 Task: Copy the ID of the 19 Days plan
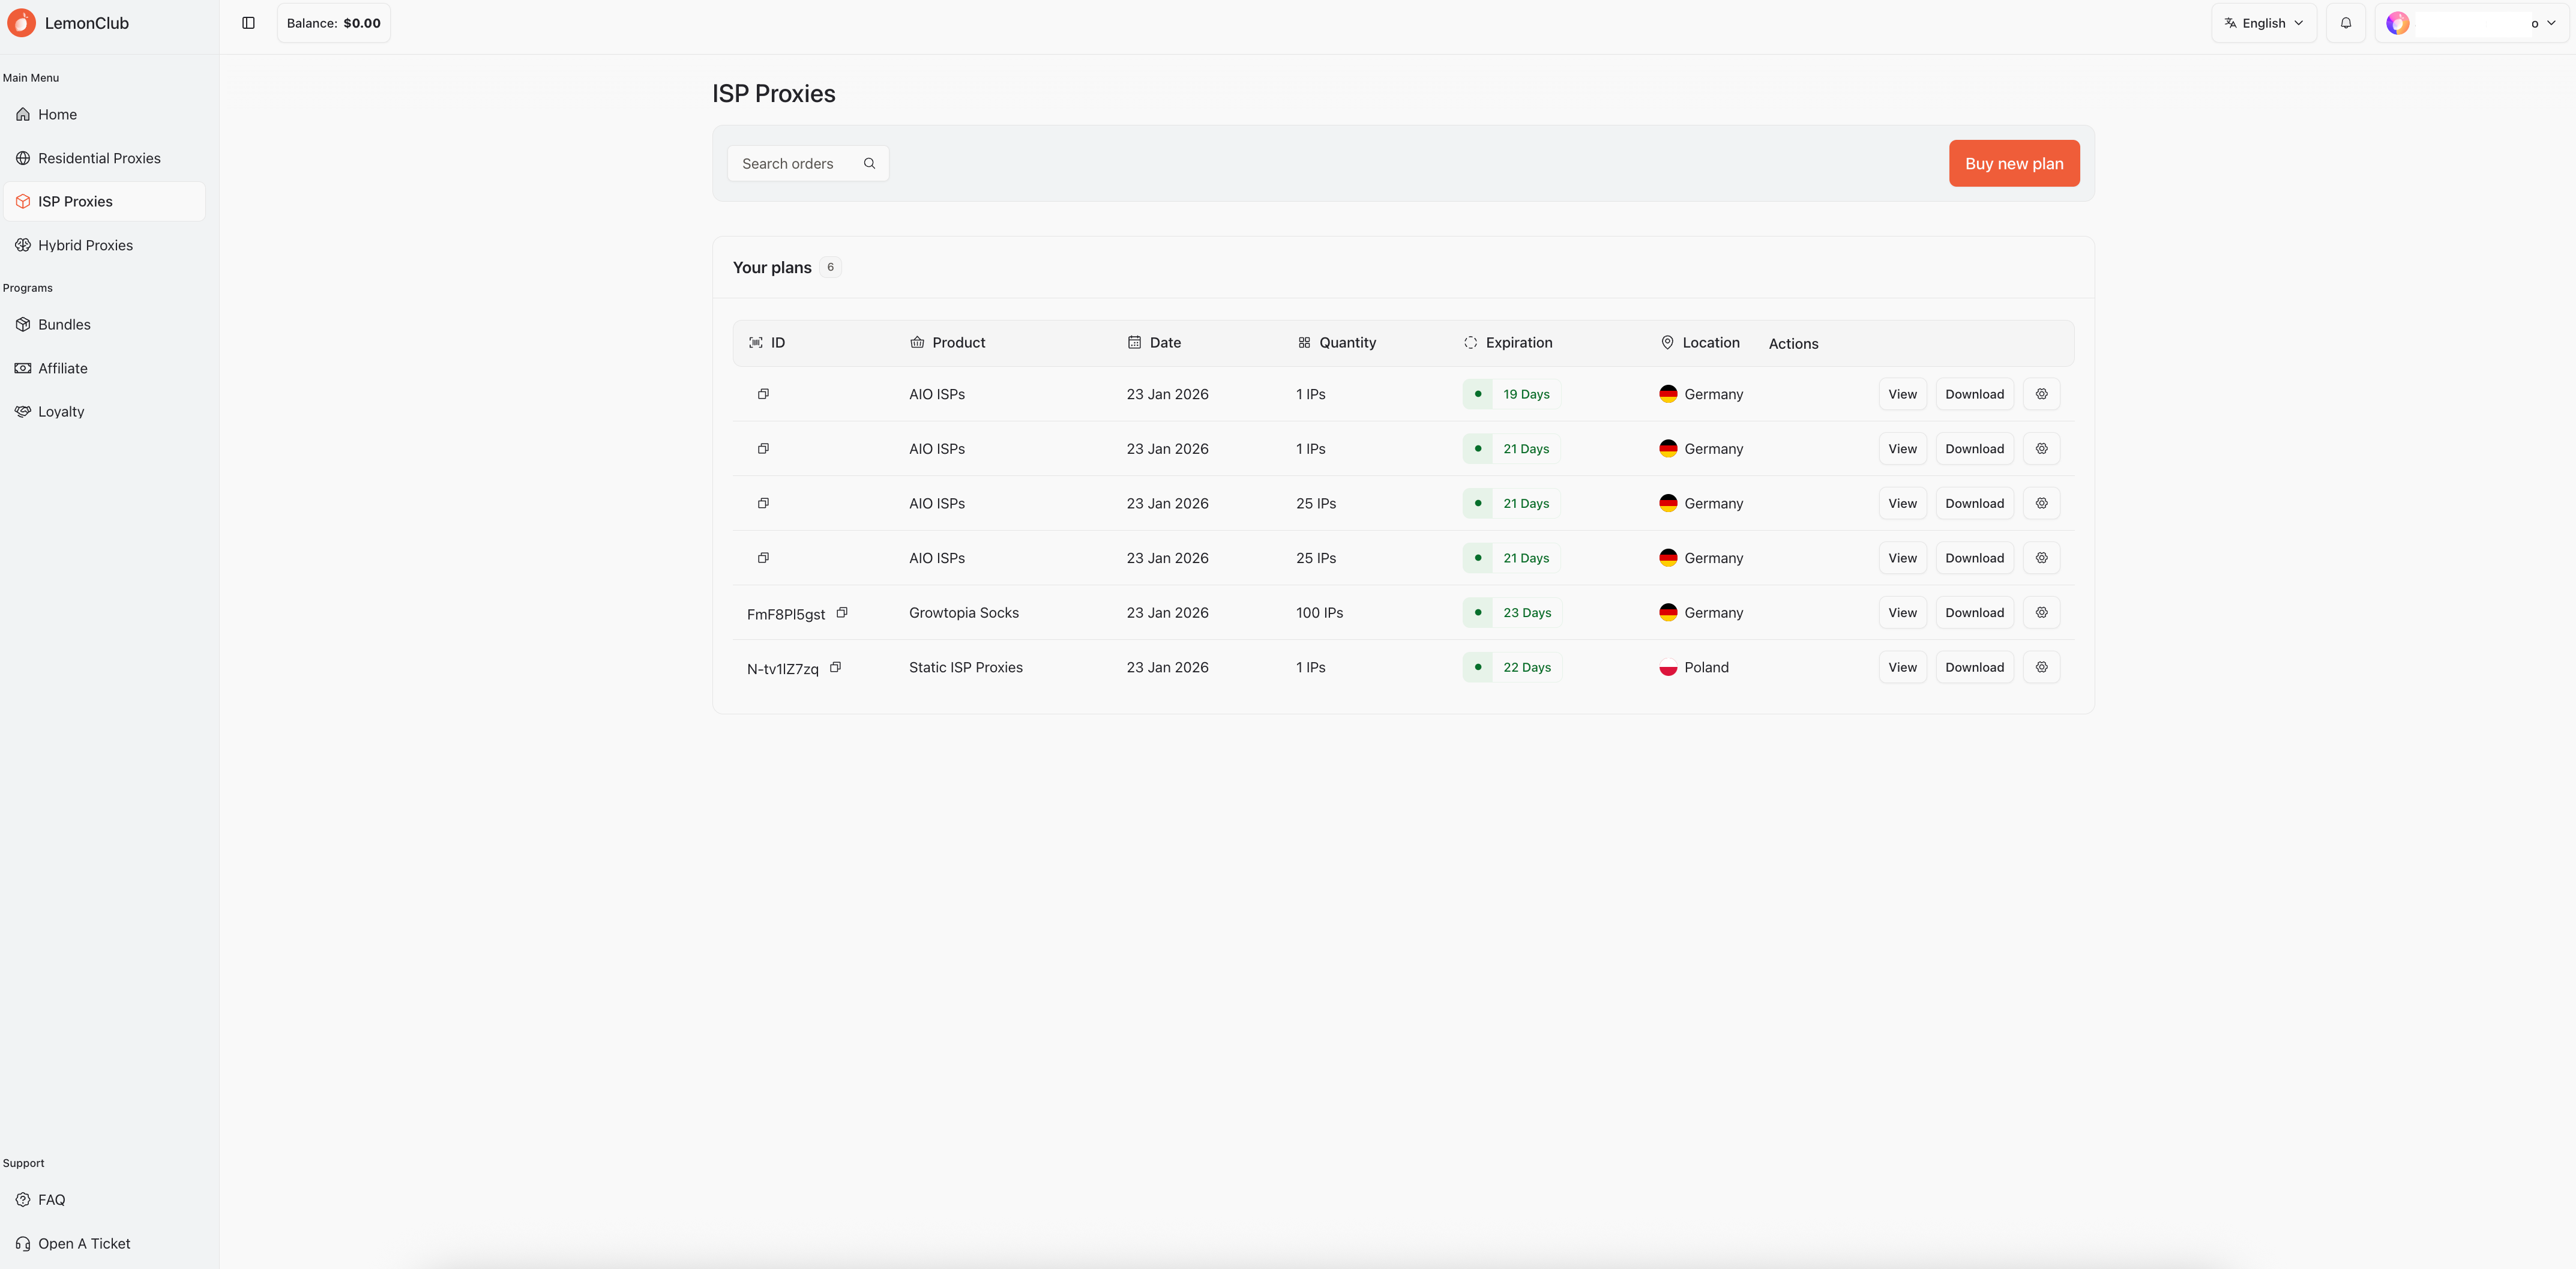(x=763, y=394)
